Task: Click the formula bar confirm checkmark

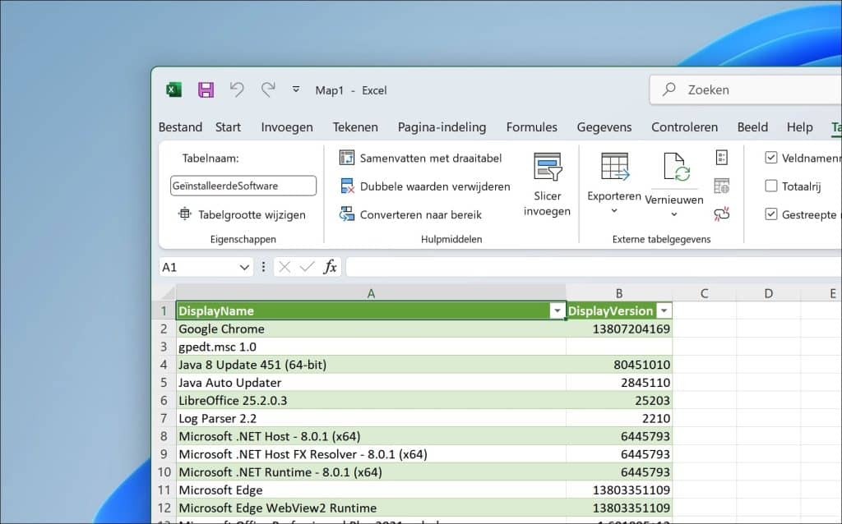Action: coord(308,267)
